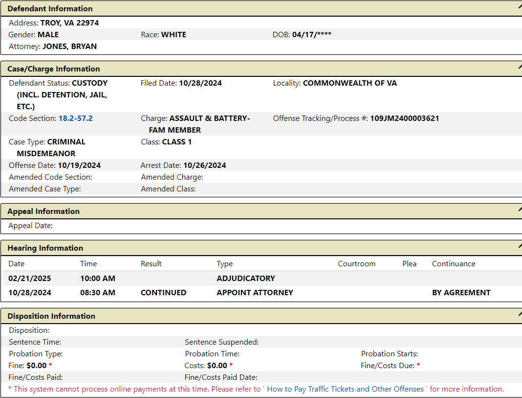The height and width of the screenshot is (398, 522).
Task: Click the Offense Date 10/19/2024 value
Action: click(79, 165)
